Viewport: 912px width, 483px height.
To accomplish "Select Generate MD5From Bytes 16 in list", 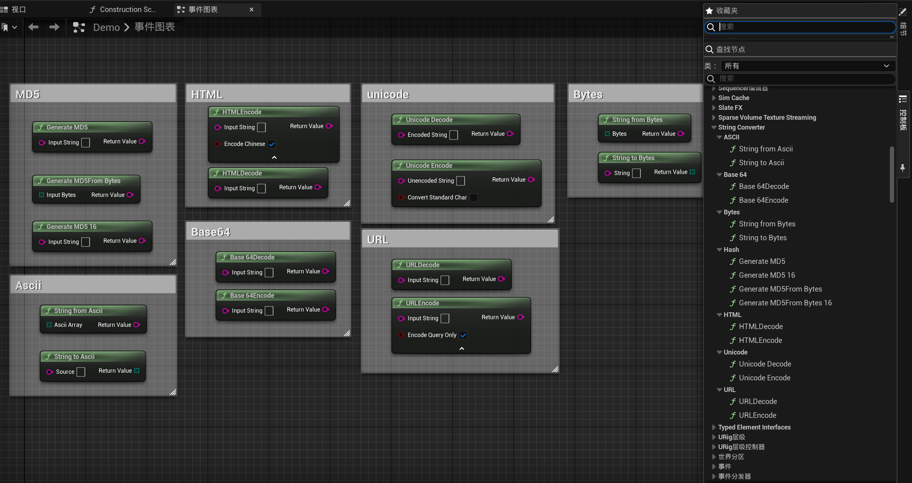I will pyautogui.click(x=785, y=303).
